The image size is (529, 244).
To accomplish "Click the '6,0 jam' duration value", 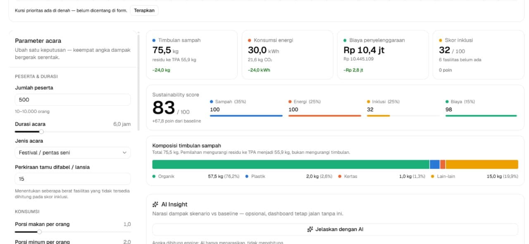I will tap(122, 124).
